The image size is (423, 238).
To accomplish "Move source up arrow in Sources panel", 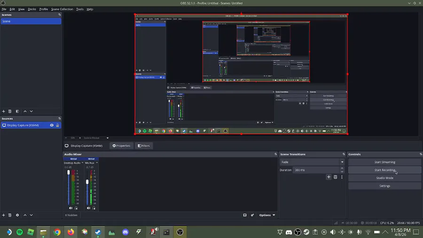I will [x=25, y=215].
